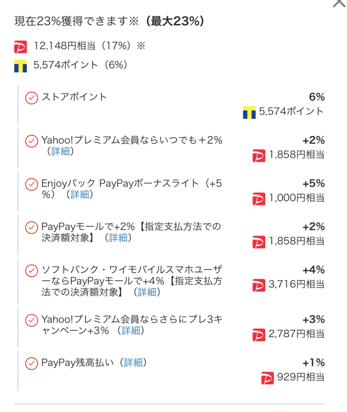The height and width of the screenshot is (412, 347).
Task: Open 詳細 link for ソフトバンク・ワイモバイル +4%
Action: click(147, 292)
